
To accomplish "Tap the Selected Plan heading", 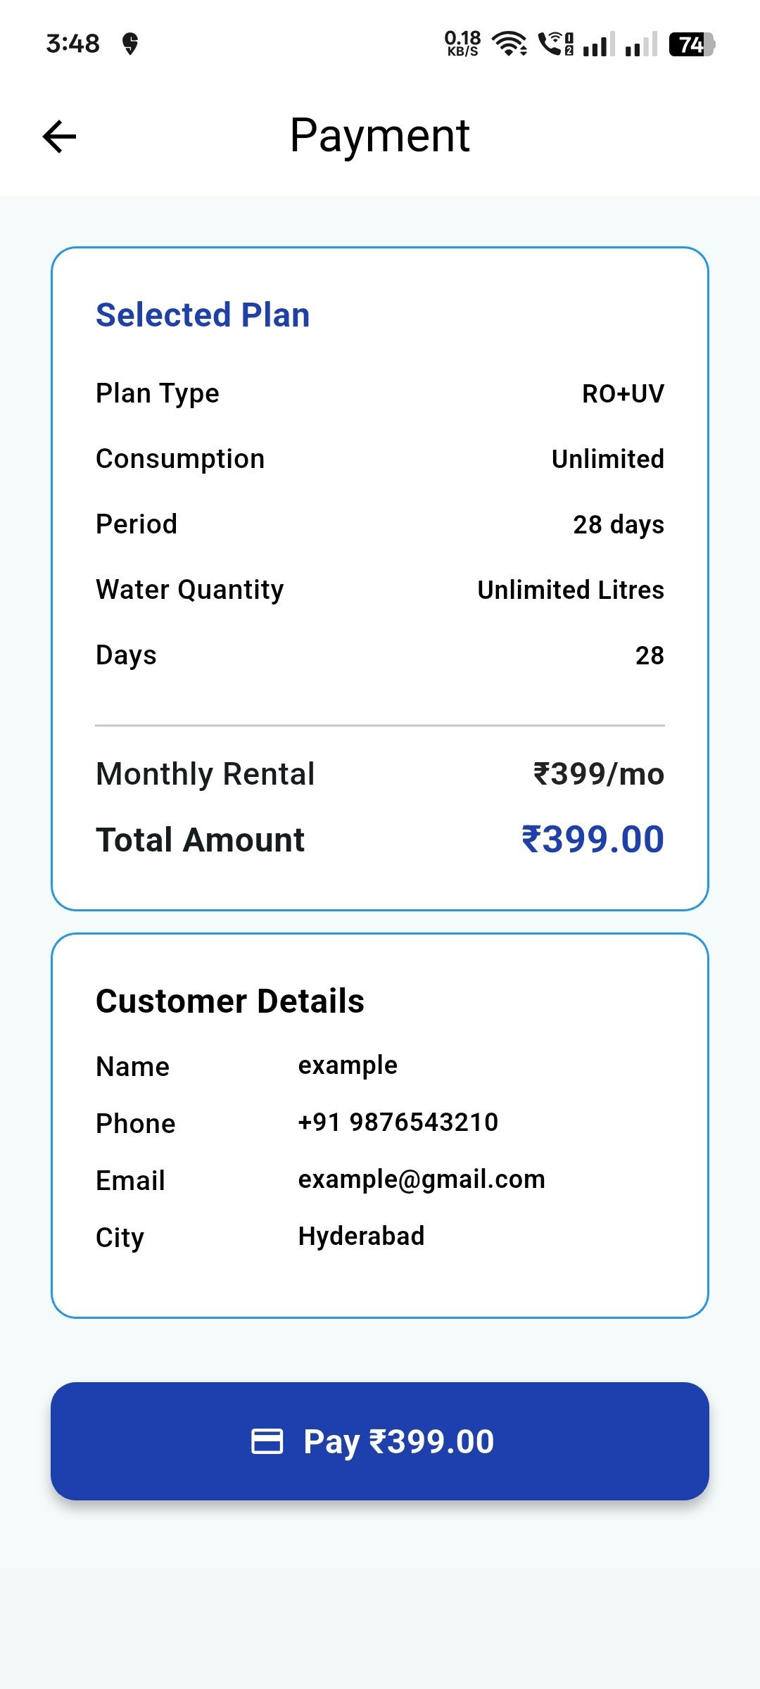I will (x=203, y=315).
